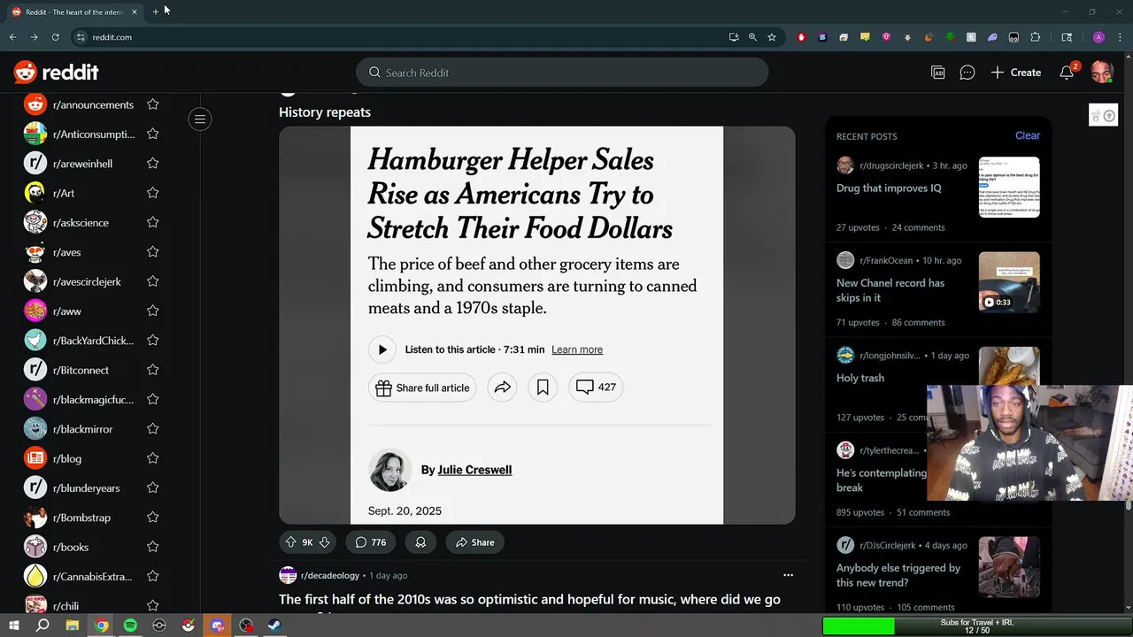Click the Search Reddit field
The width and height of the screenshot is (1133, 637).
click(562, 73)
